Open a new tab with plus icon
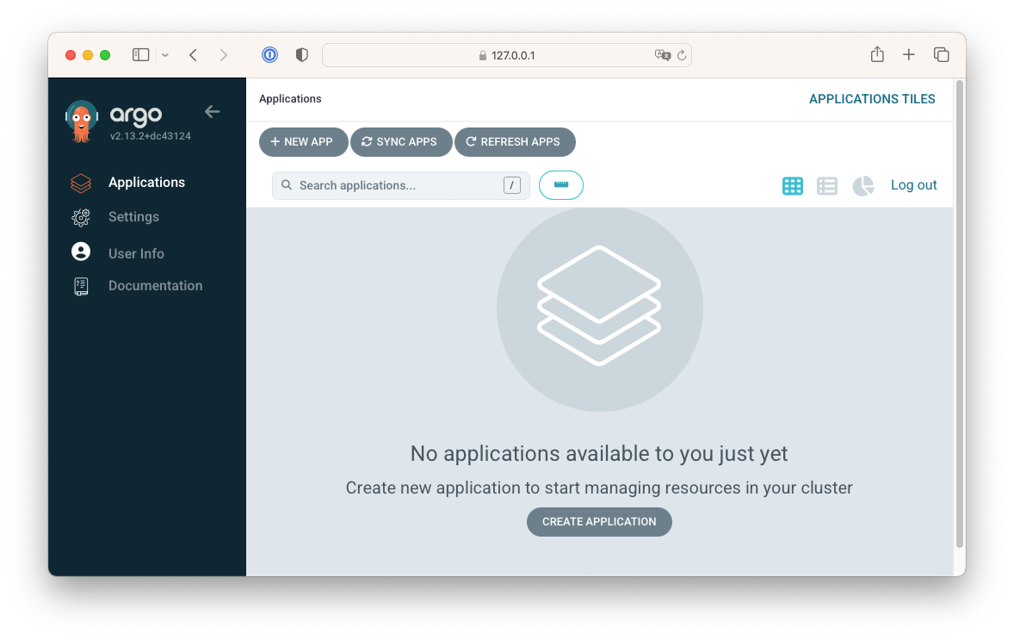 pyautogui.click(x=909, y=55)
